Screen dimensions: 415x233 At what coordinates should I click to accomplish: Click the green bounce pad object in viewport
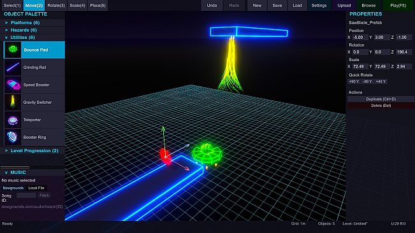(x=207, y=153)
